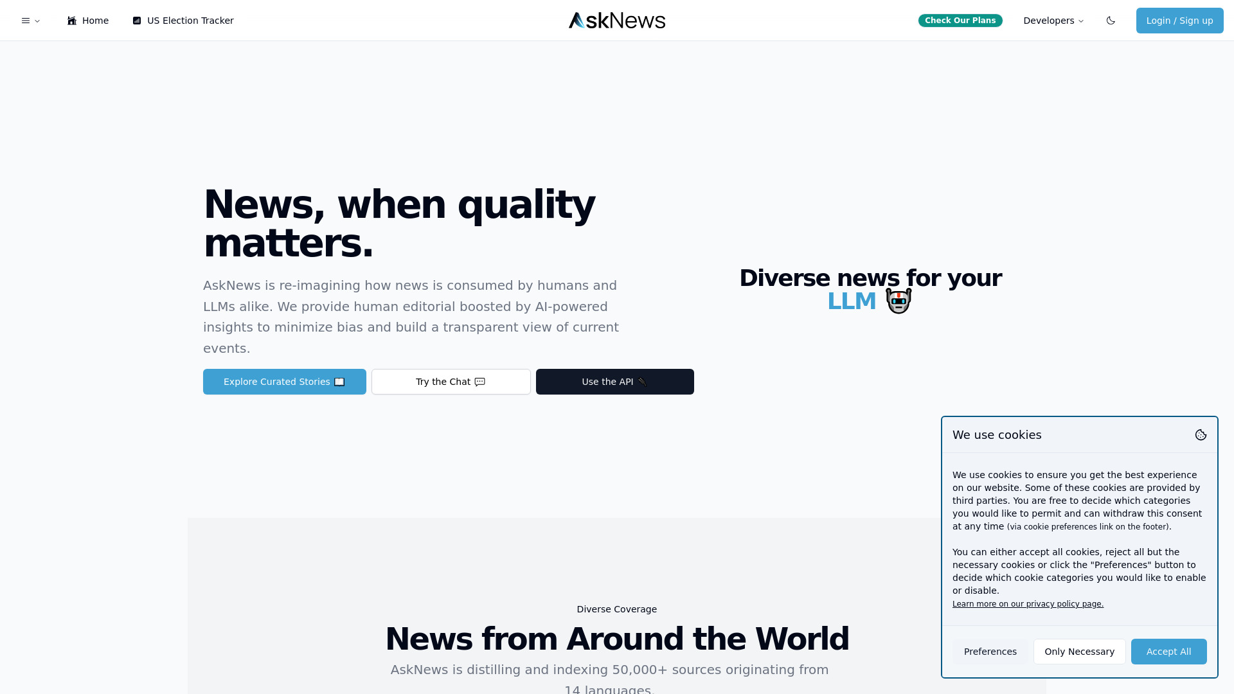Expand the hamburger navigation menu

coord(30,21)
